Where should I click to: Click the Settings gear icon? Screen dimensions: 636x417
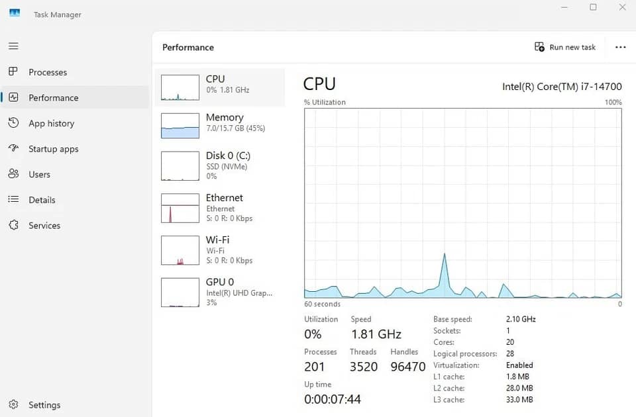[13, 404]
